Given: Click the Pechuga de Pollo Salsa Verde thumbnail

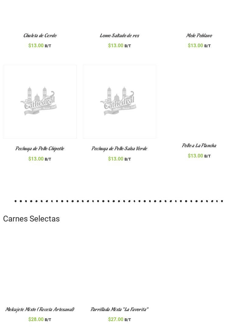Looking at the screenshot, I should point(119,101).
